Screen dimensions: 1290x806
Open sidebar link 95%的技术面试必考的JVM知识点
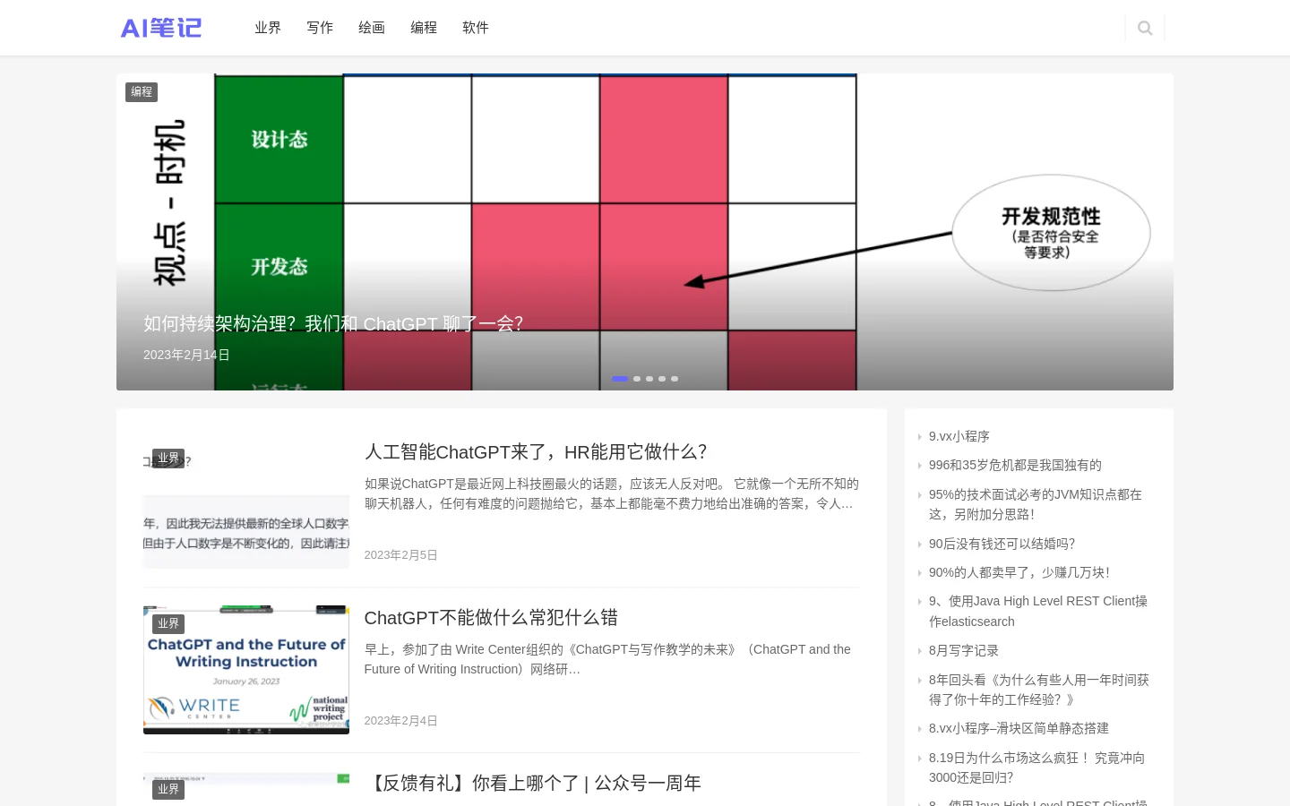(1036, 504)
